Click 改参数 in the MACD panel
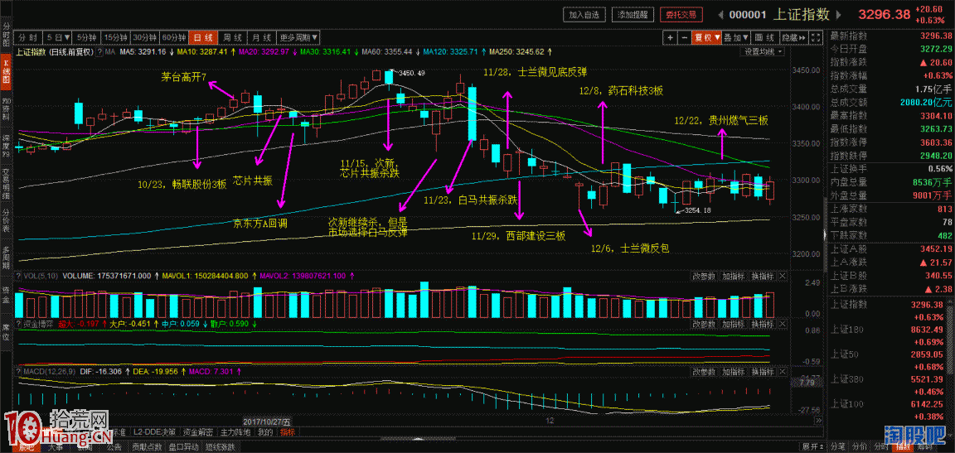This screenshot has height=453, width=955. (x=704, y=370)
